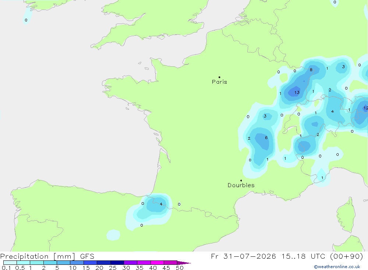This screenshot has width=368, height=270.
Task: Select the 15–20 mm blue legend swatch
Action: (x=91, y=263)
